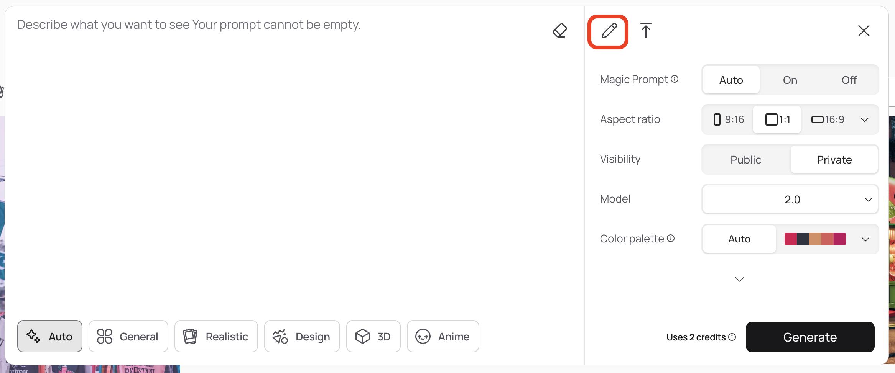Click the upload arrow icon

pos(646,31)
